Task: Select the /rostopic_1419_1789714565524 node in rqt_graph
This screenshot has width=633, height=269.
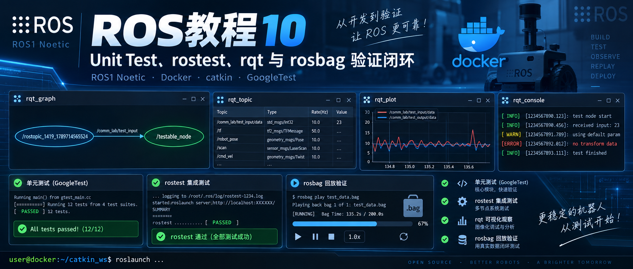Action: [x=55, y=136]
